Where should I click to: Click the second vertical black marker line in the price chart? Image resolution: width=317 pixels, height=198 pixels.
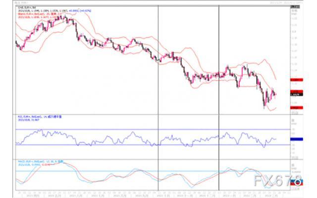(x=219, y=60)
